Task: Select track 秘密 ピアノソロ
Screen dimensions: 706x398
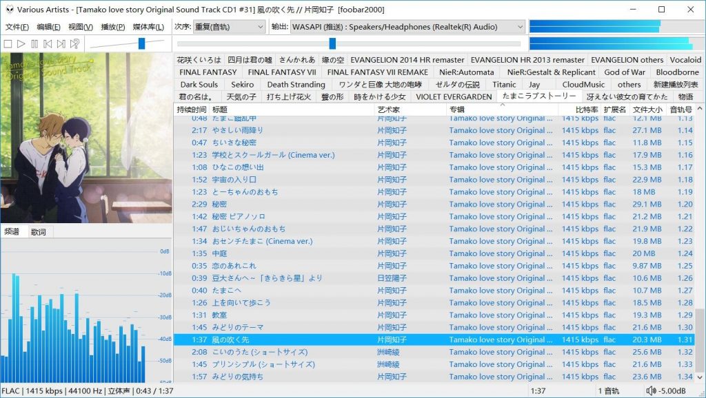Action: click(x=434, y=216)
